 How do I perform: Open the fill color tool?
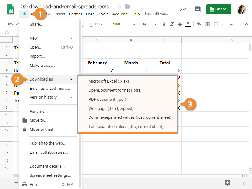[198, 24]
